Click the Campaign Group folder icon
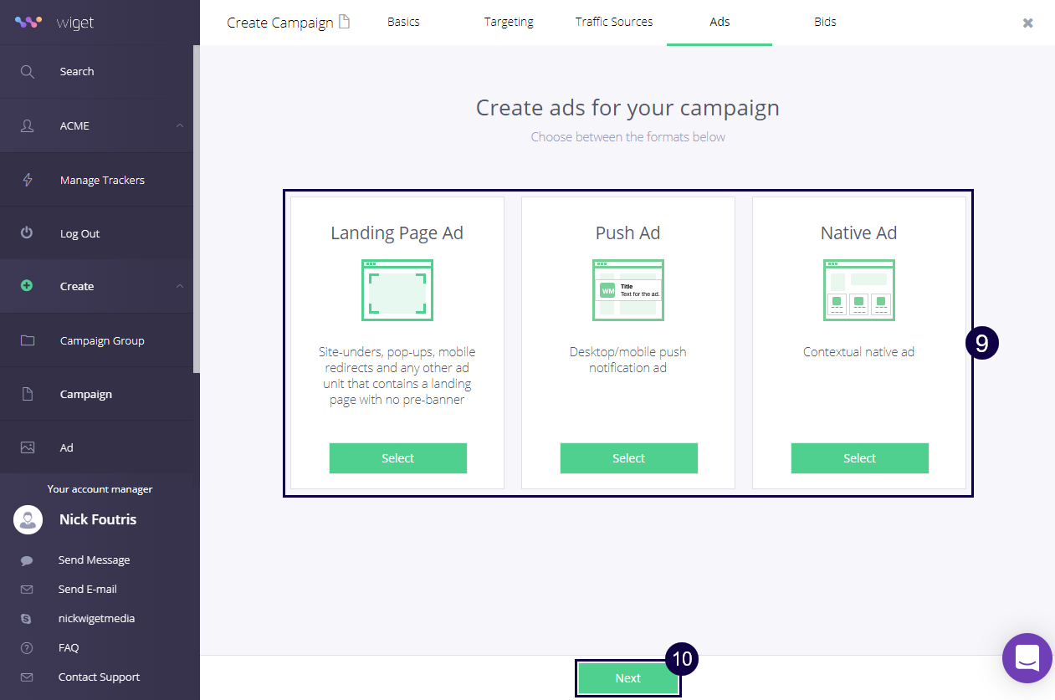Image resolution: width=1055 pixels, height=700 pixels. point(28,340)
